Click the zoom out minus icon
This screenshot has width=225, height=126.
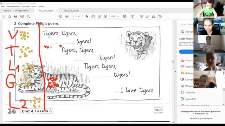tap(99, 16)
